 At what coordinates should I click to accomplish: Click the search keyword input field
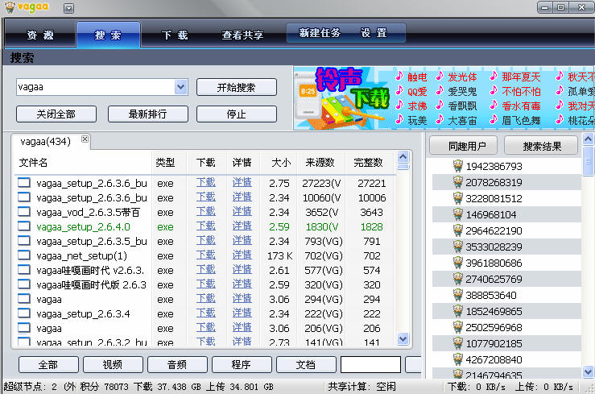pyautogui.click(x=94, y=86)
